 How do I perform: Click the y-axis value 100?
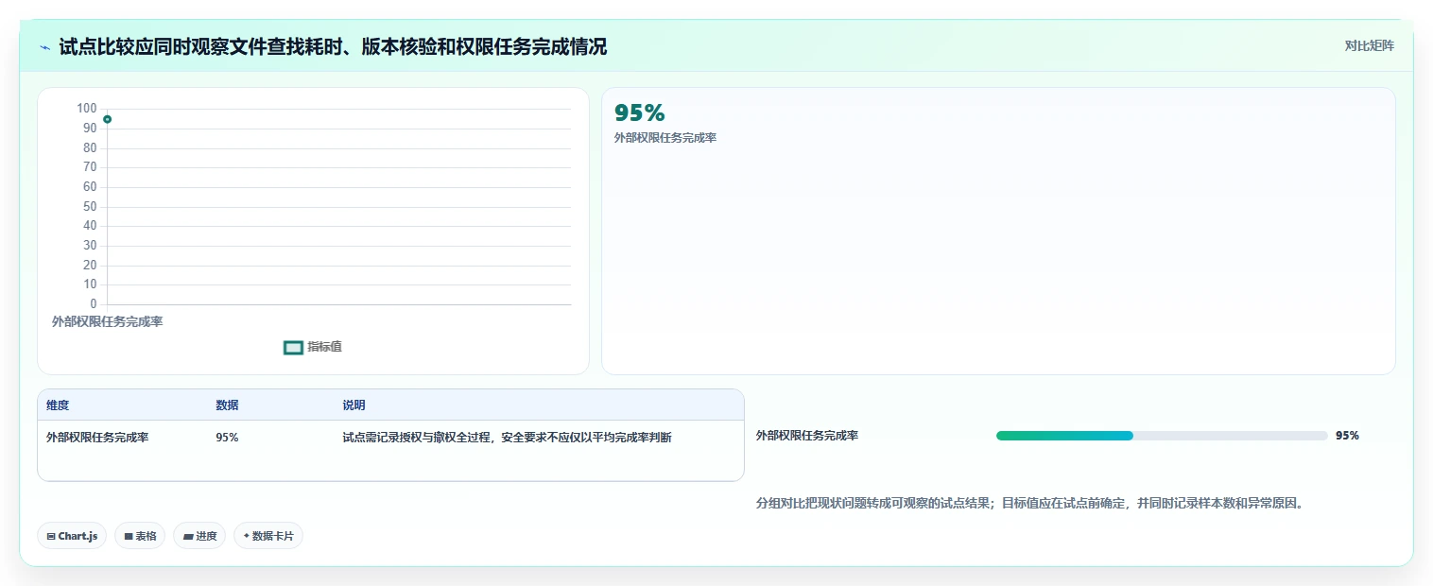[87, 109]
